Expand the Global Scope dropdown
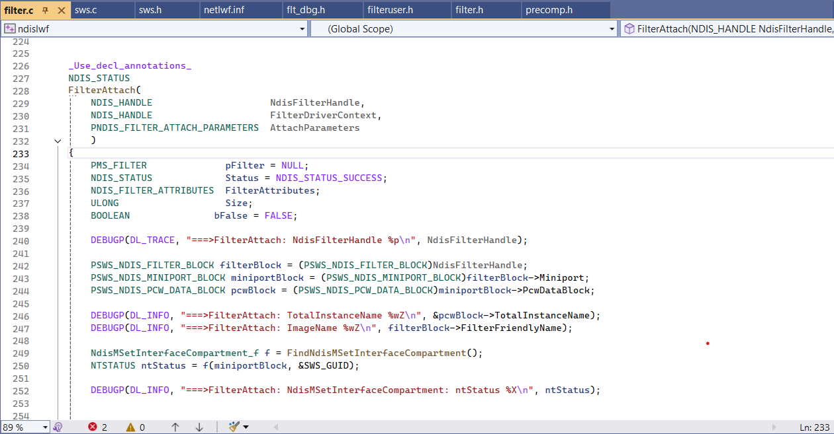This screenshot has height=434, width=834. (x=612, y=29)
